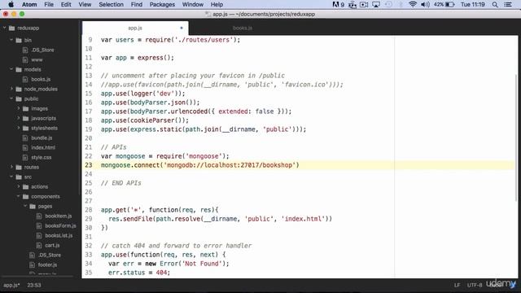
Task: Click the reduxapp folder icon
Action: click(11, 28)
